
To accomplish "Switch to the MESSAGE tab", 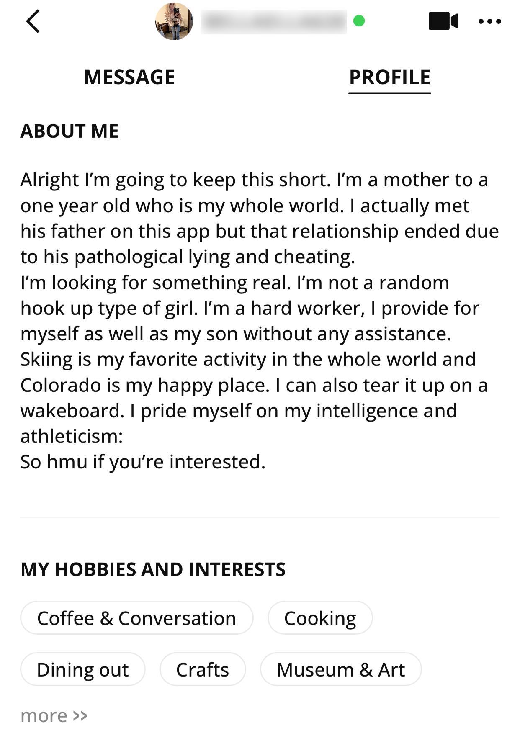I will 129,77.
